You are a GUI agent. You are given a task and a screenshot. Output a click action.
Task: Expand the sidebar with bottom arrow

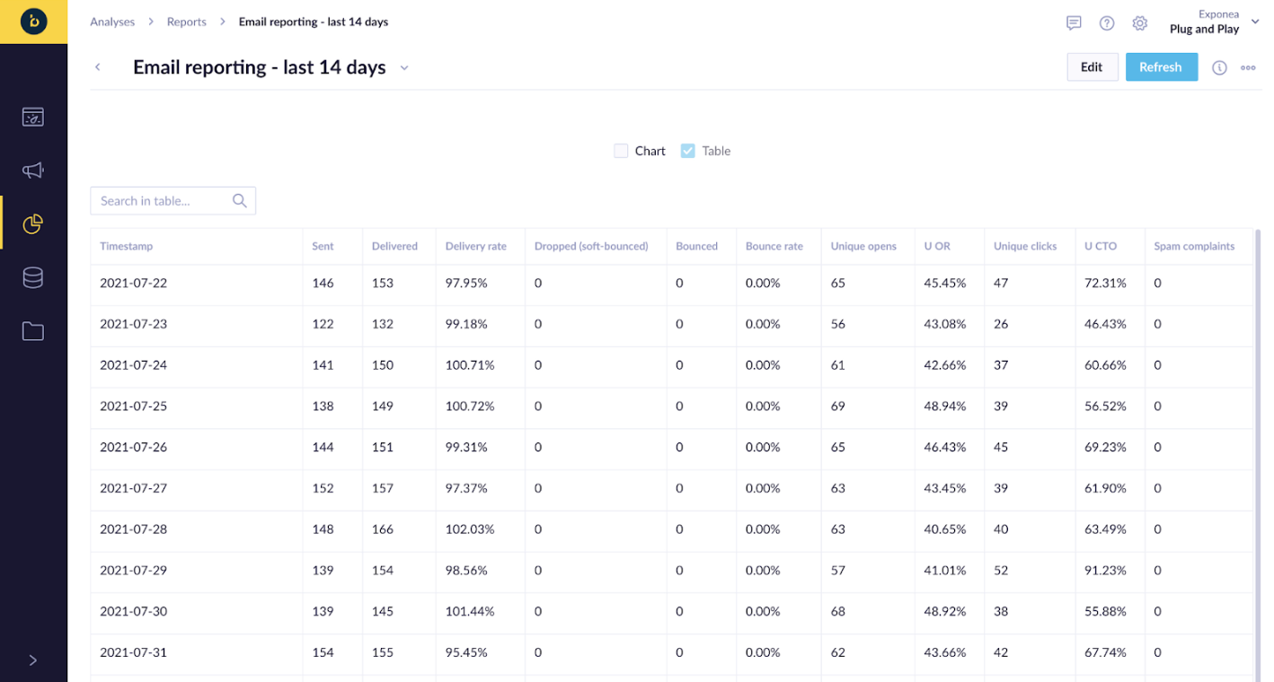[33, 660]
